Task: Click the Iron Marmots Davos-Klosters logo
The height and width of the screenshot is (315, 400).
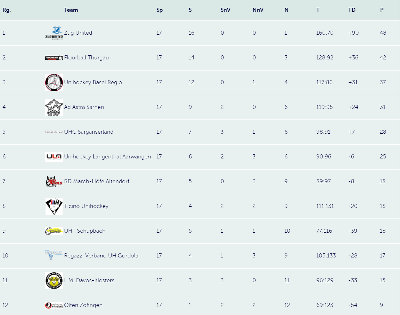Action: tap(54, 281)
